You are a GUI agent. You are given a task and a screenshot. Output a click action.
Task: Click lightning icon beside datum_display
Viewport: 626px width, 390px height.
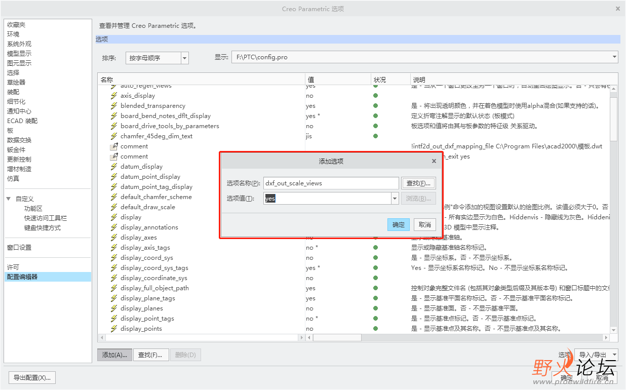pos(114,167)
